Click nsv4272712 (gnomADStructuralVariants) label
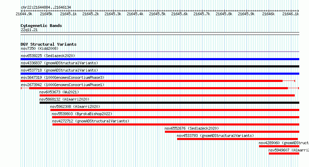 (91, 121)
